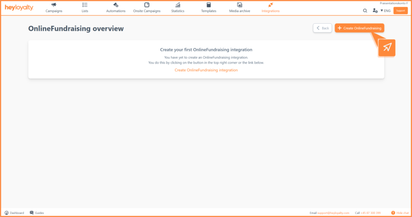The height and width of the screenshot is (217, 412).
Task: Hide chat using the footer toggle
Action: 400,213
